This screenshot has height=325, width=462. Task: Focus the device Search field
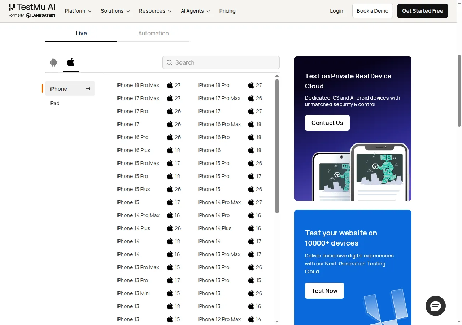[x=221, y=62]
